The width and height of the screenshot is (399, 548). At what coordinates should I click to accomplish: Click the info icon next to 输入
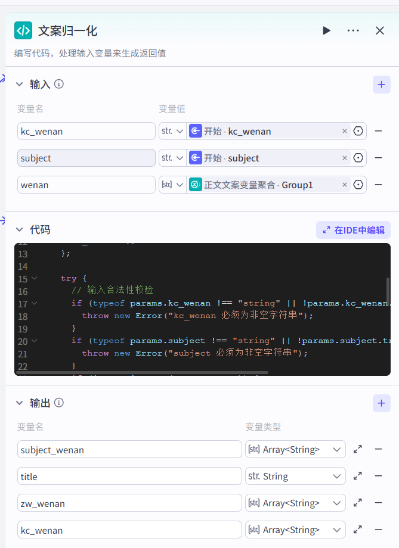pyautogui.click(x=59, y=84)
